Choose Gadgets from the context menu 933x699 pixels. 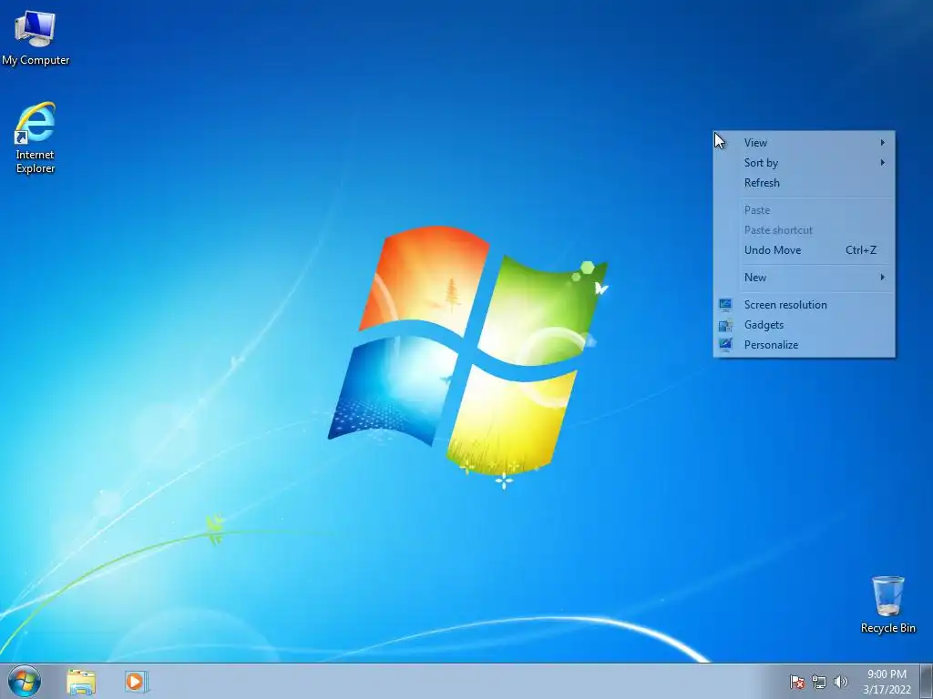(804, 325)
